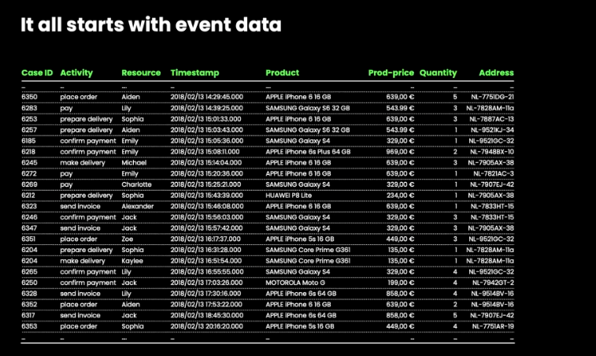596x356 pixels.
Task: Click the MOTOROLA Moto G product cell
Action: point(294,282)
